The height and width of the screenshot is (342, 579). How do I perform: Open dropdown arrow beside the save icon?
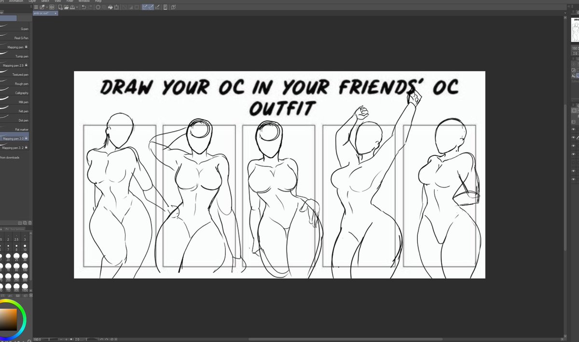[77, 7]
